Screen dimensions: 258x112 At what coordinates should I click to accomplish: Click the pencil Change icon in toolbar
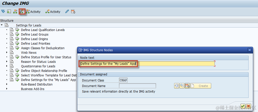click(x=67, y=12)
